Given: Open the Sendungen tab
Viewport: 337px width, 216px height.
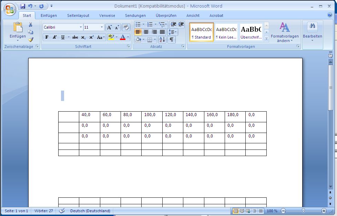Looking at the screenshot, I should [135, 16].
